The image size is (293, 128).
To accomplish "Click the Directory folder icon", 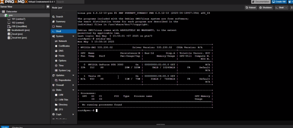I will pos(56,105).
